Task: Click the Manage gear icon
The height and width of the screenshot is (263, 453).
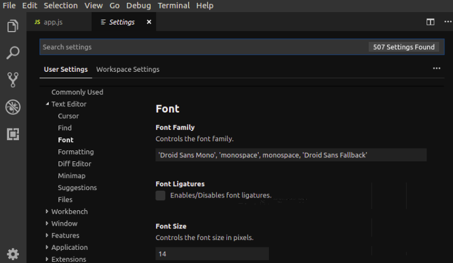Action: [13, 254]
